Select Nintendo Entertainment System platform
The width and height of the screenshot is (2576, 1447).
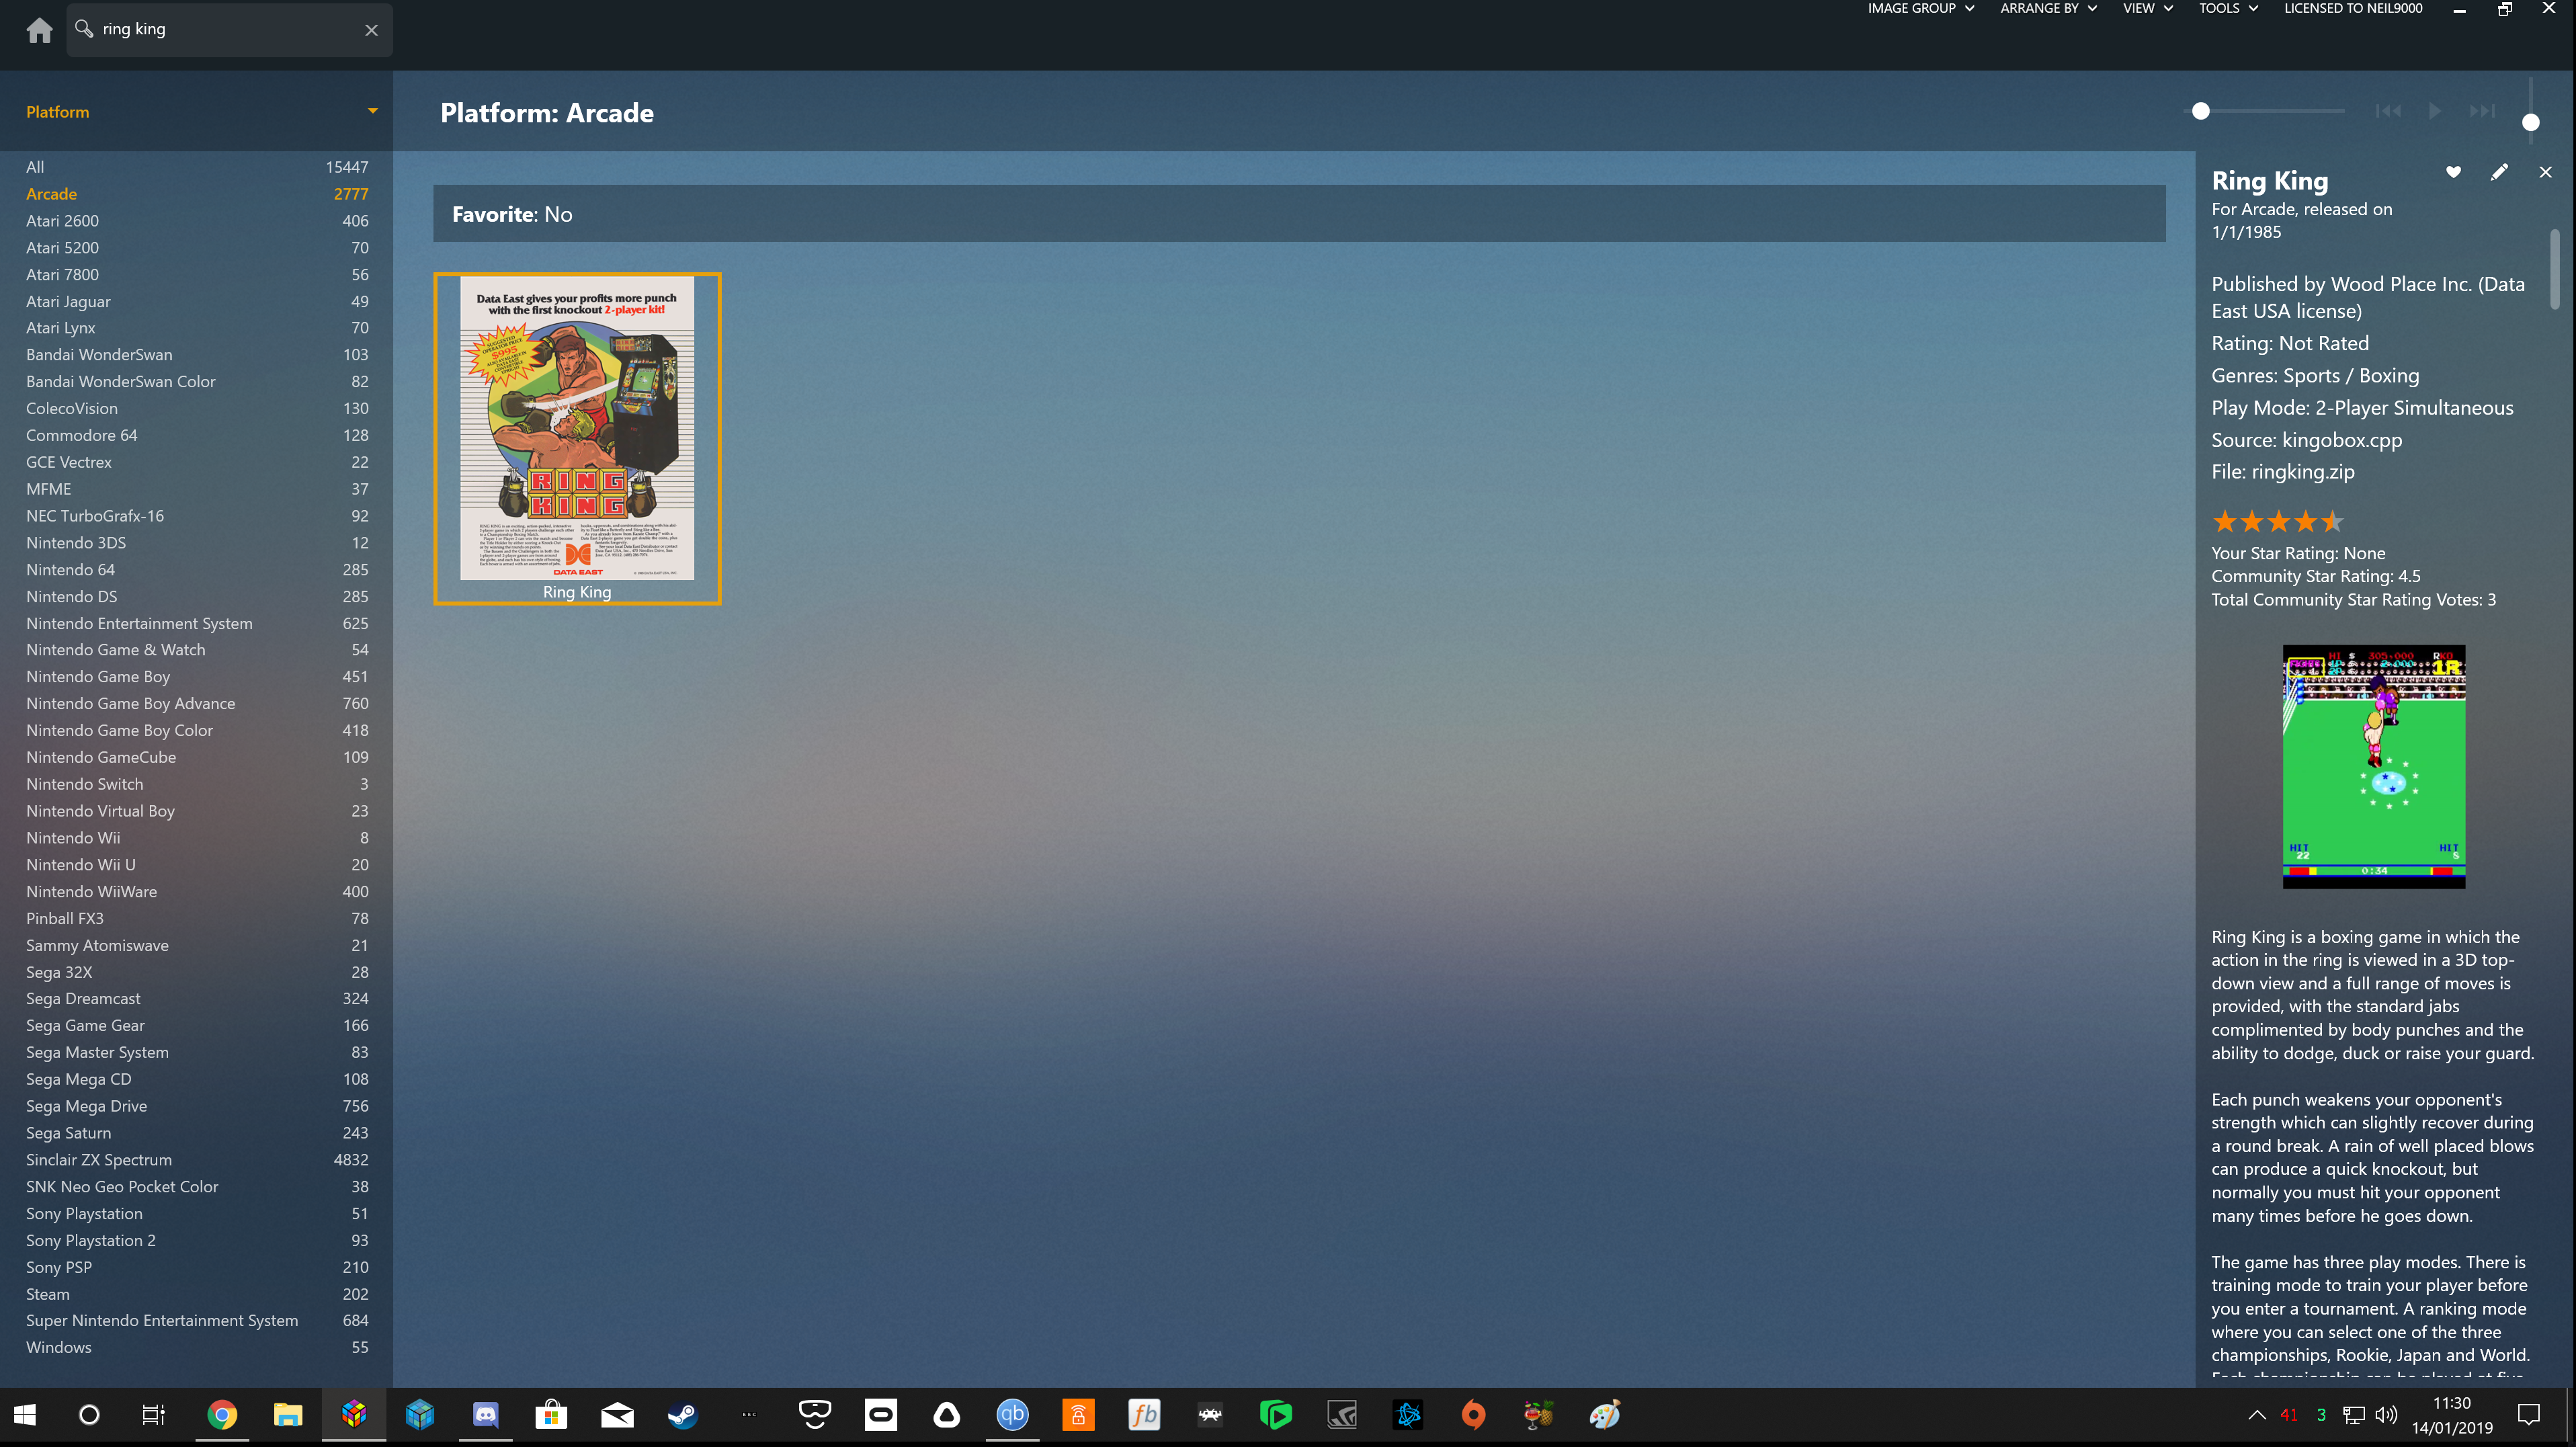click(197, 623)
